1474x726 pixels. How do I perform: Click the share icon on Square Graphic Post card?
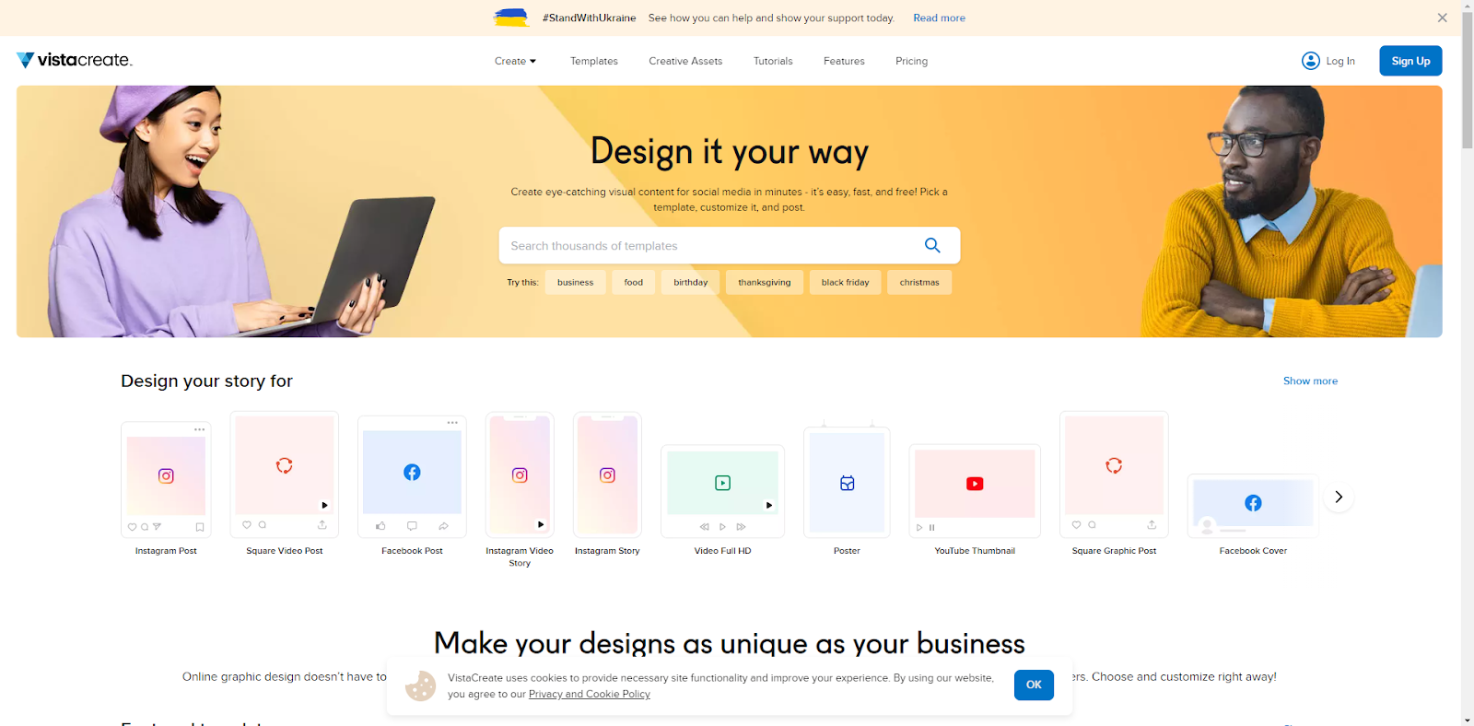pyautogui.click(x=1152, y=524)
